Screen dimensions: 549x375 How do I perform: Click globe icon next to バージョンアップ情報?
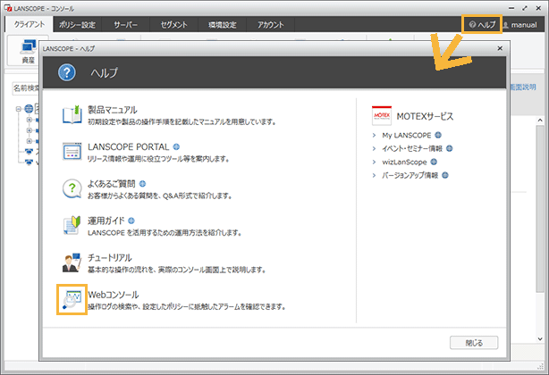(445, 175)
